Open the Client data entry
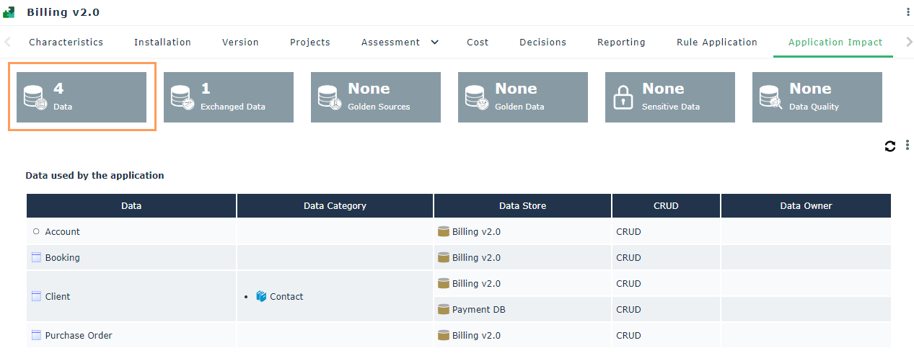The image size is (914, 361). coord(58,296)
